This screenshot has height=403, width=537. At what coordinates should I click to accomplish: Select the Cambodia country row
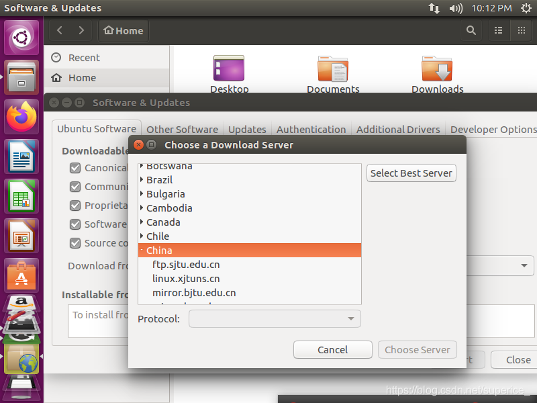pos(249,208)
